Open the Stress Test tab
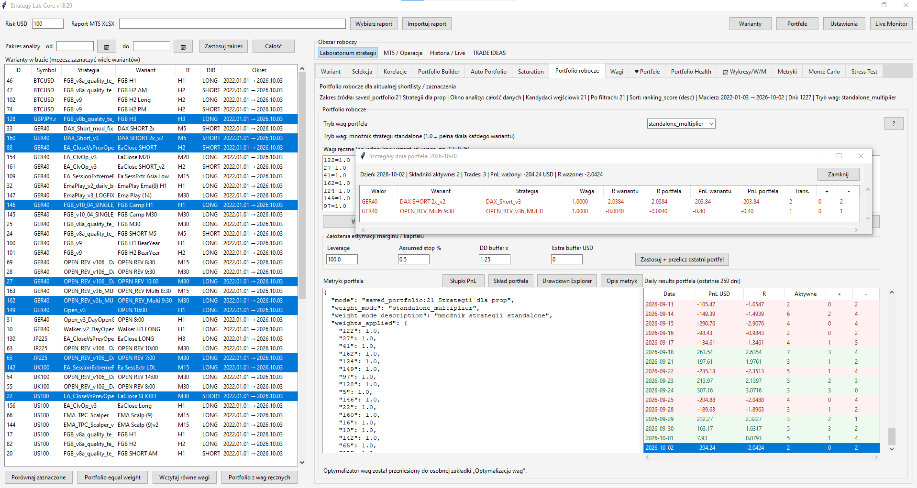The image size is (917, 488). coord(864,72)
